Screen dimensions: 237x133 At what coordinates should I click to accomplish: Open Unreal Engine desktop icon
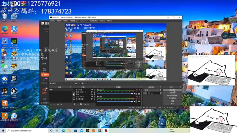[14, 93]
